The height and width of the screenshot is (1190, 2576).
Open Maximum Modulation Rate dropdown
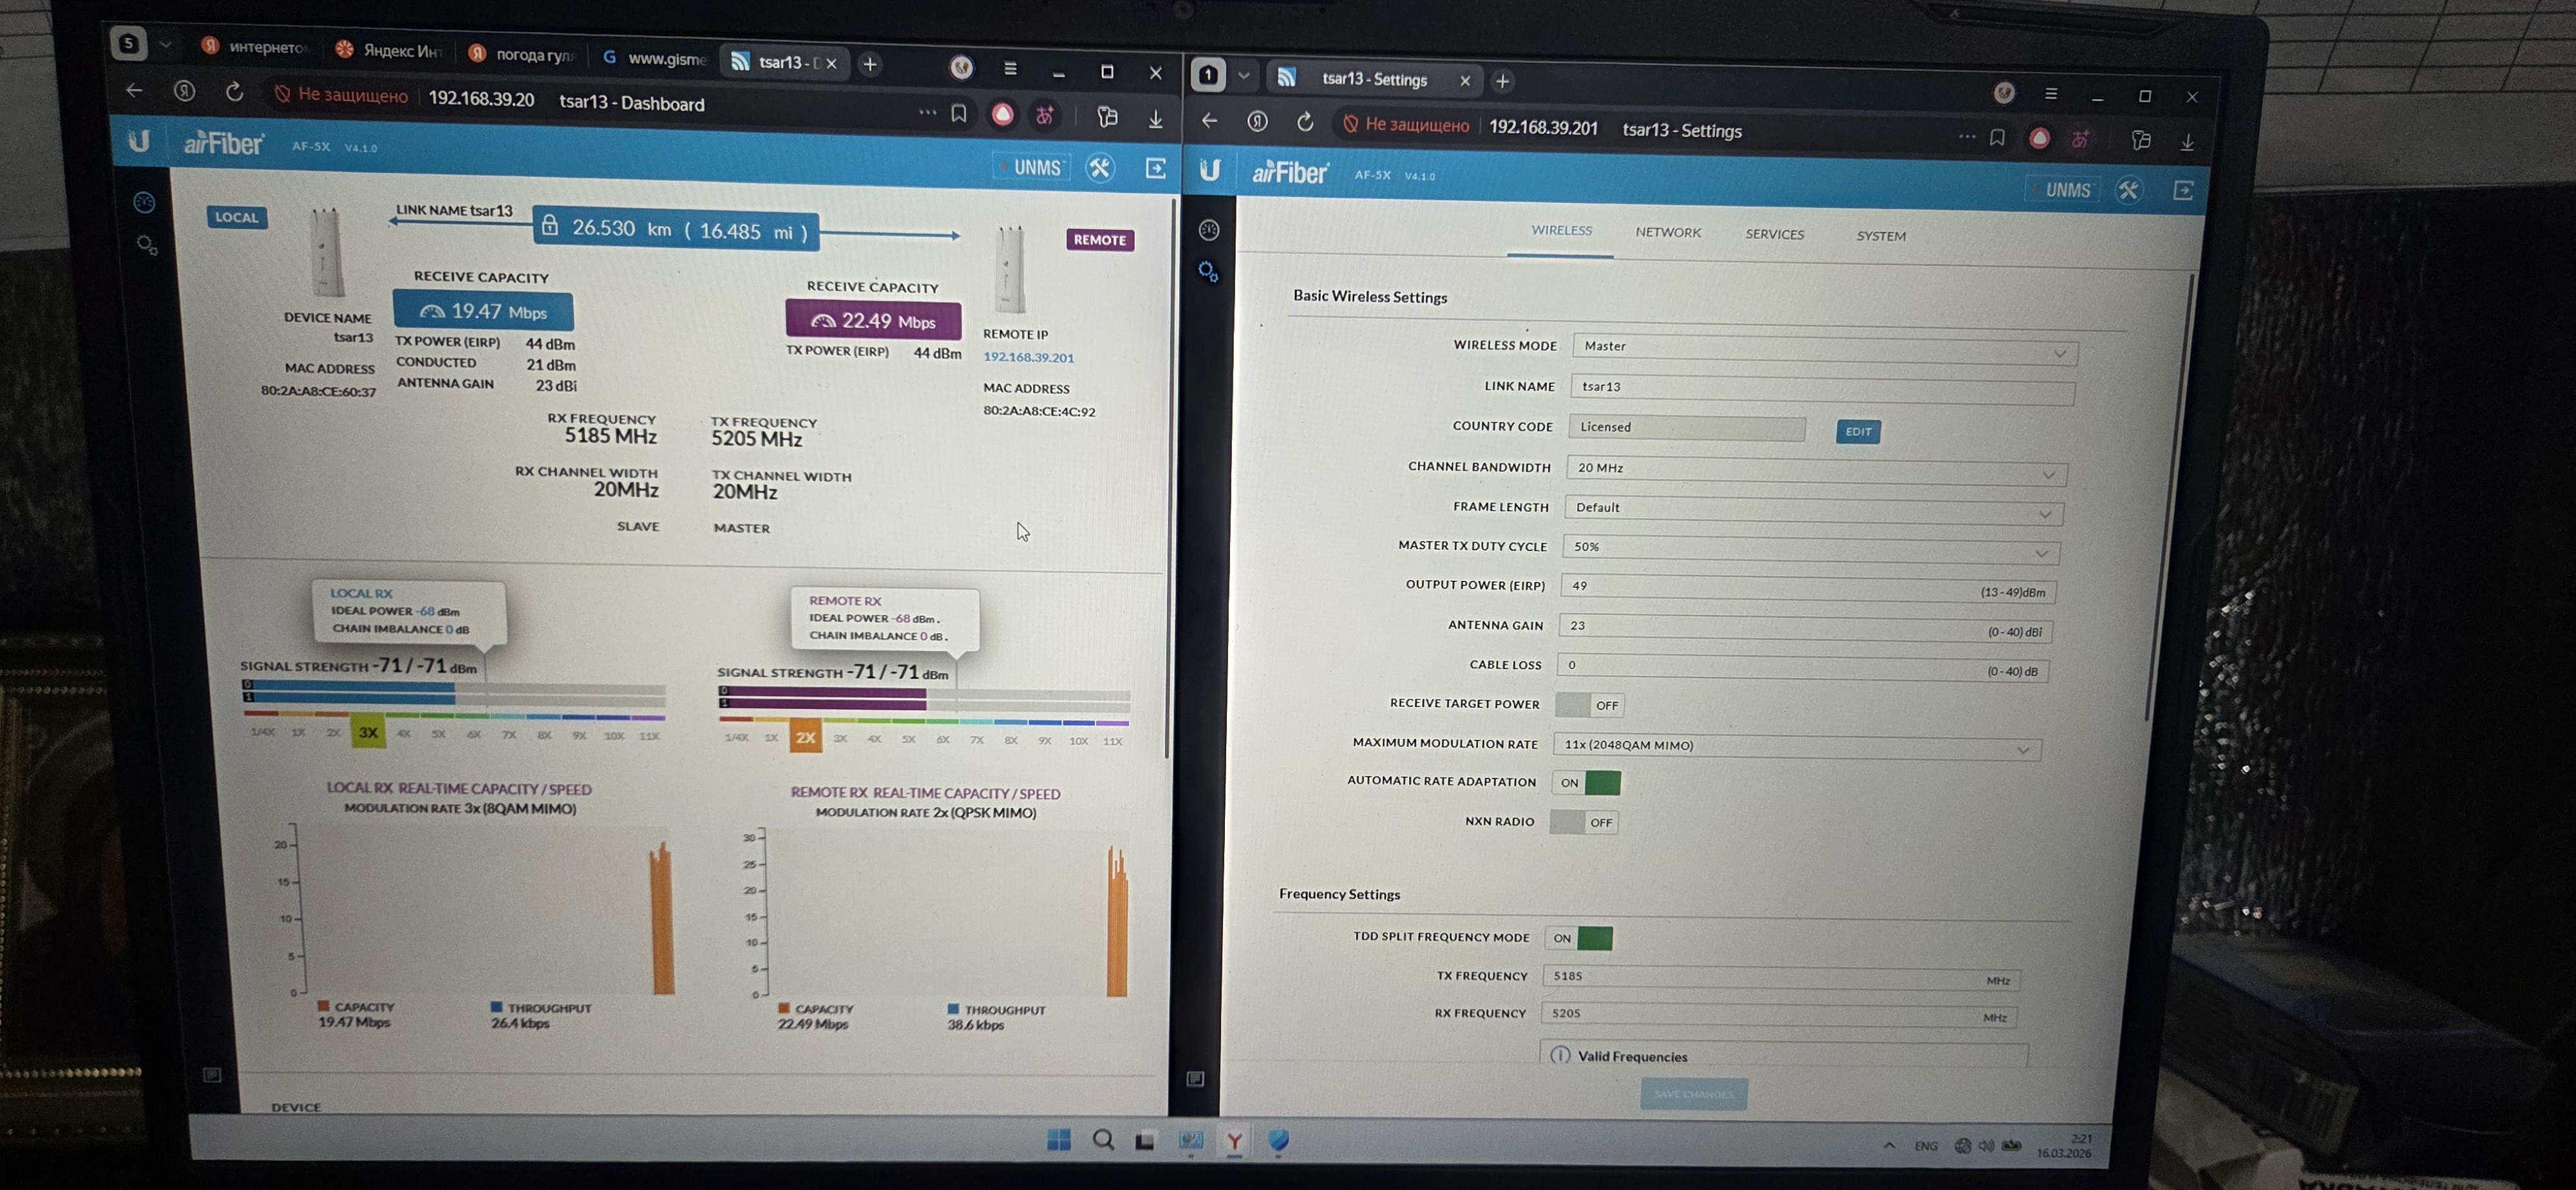(1796, 746)
